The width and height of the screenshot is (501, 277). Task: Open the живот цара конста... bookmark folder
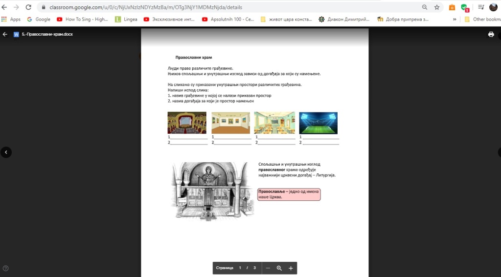286,19
